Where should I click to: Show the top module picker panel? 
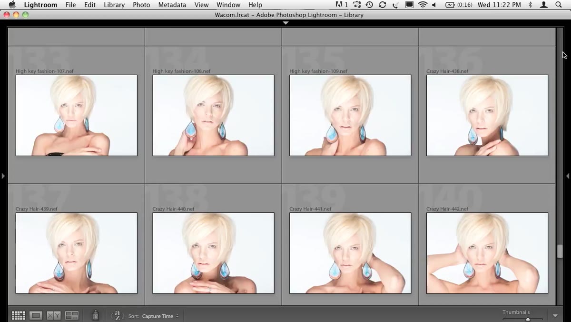[x=285, y=23]
